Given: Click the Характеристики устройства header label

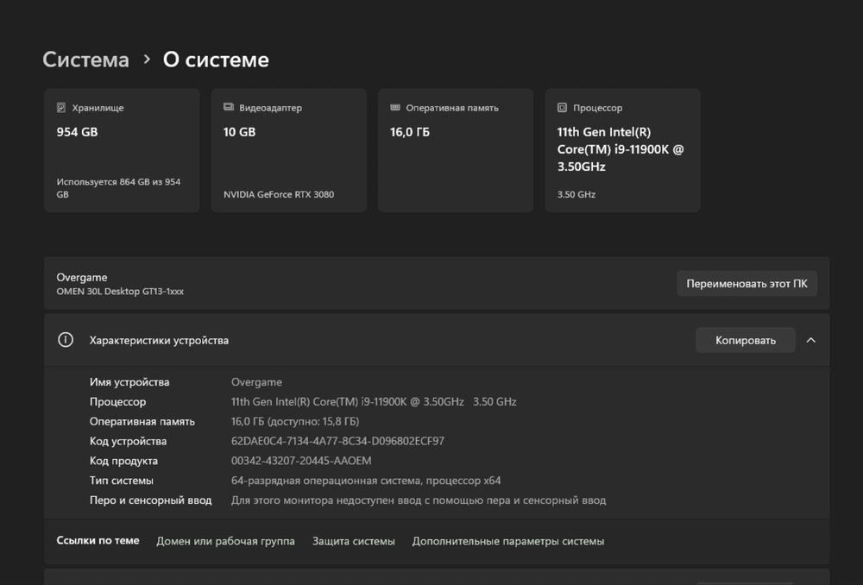Looking at the screenshot, I should click(x=159, y=340).
